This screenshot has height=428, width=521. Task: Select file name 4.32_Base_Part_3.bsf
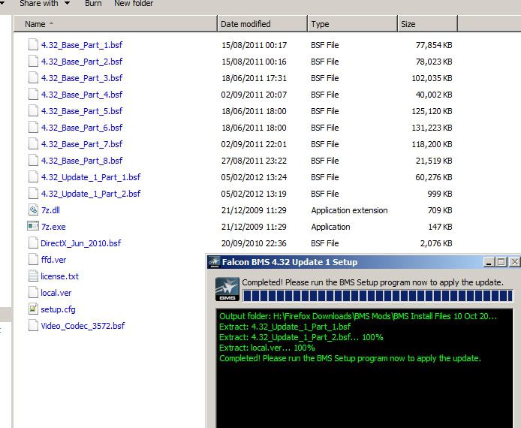pyautogui.click(x=82, y=78)
